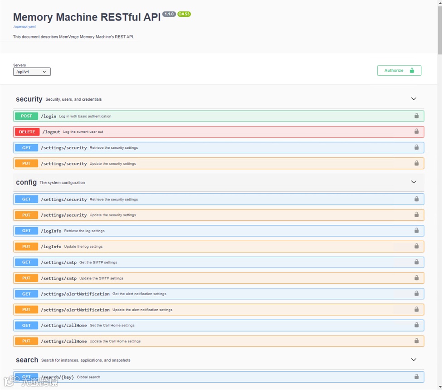The height and width of the screenshot is (390, 443).
Task: Open the Servers /api/v1 dropdown
Action: click(32, 72)
